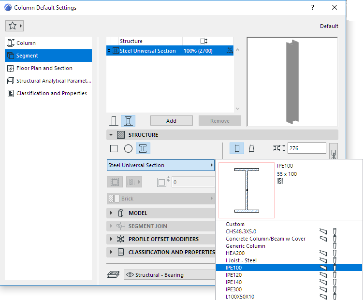Click the beam icon on CHS48.3X5.0 row

[x=323, y=231]
